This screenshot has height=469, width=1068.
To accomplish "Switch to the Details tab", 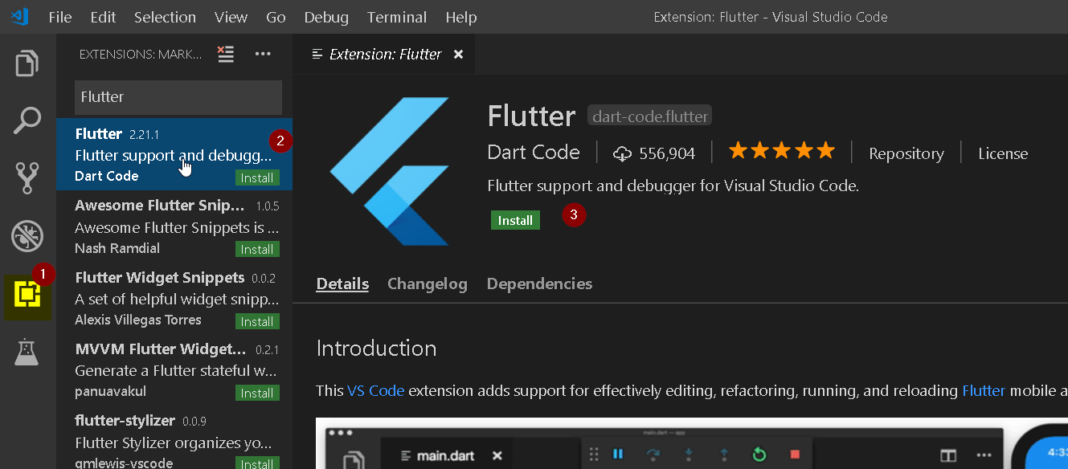I will coord(342,283).
